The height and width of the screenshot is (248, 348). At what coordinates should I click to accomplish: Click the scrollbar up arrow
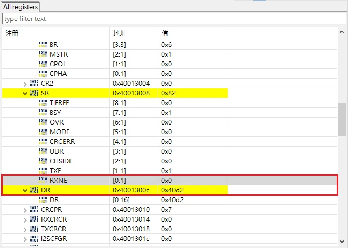pos(342,32)
